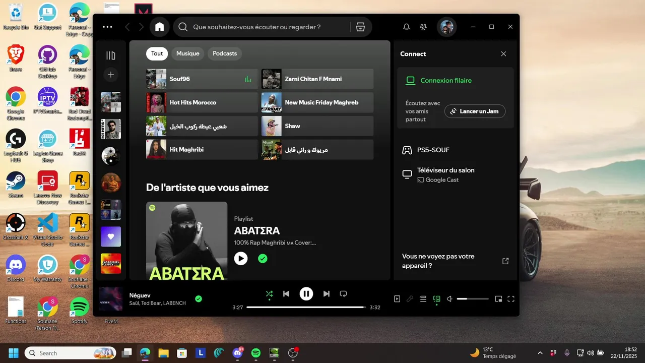Open the profile avatar menu
Screen dimensions: 645x363
pyautogui.click(x=447, y=27)
